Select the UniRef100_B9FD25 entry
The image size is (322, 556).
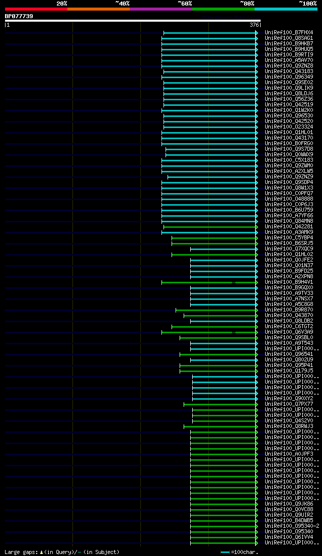[x=289, y=271]
